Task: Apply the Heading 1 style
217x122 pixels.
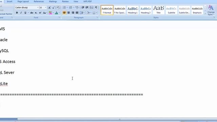Action: point(133,10)
